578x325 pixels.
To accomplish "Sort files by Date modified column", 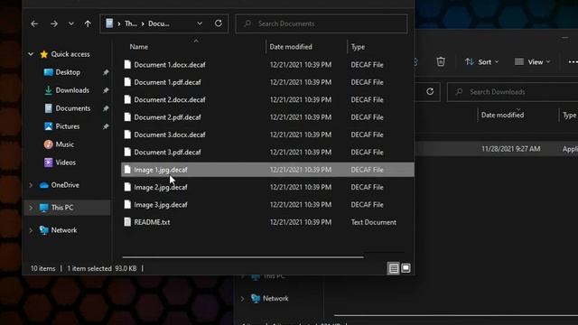I will pyautogui.click(x=291, y=47).
